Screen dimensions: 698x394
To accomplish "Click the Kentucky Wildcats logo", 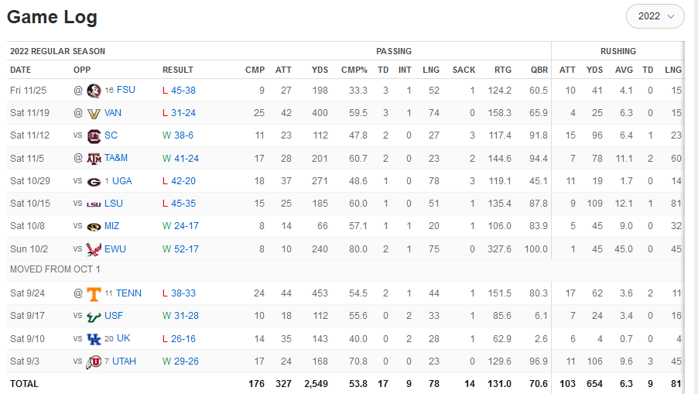I will tap(94, 339).
